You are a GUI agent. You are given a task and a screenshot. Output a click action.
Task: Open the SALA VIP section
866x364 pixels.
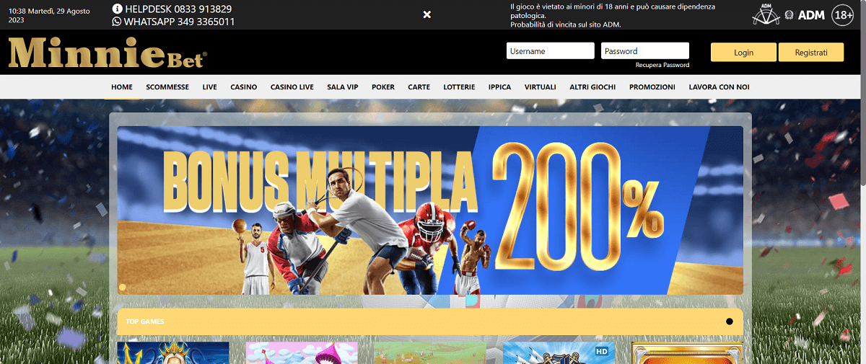coord(343,86)
